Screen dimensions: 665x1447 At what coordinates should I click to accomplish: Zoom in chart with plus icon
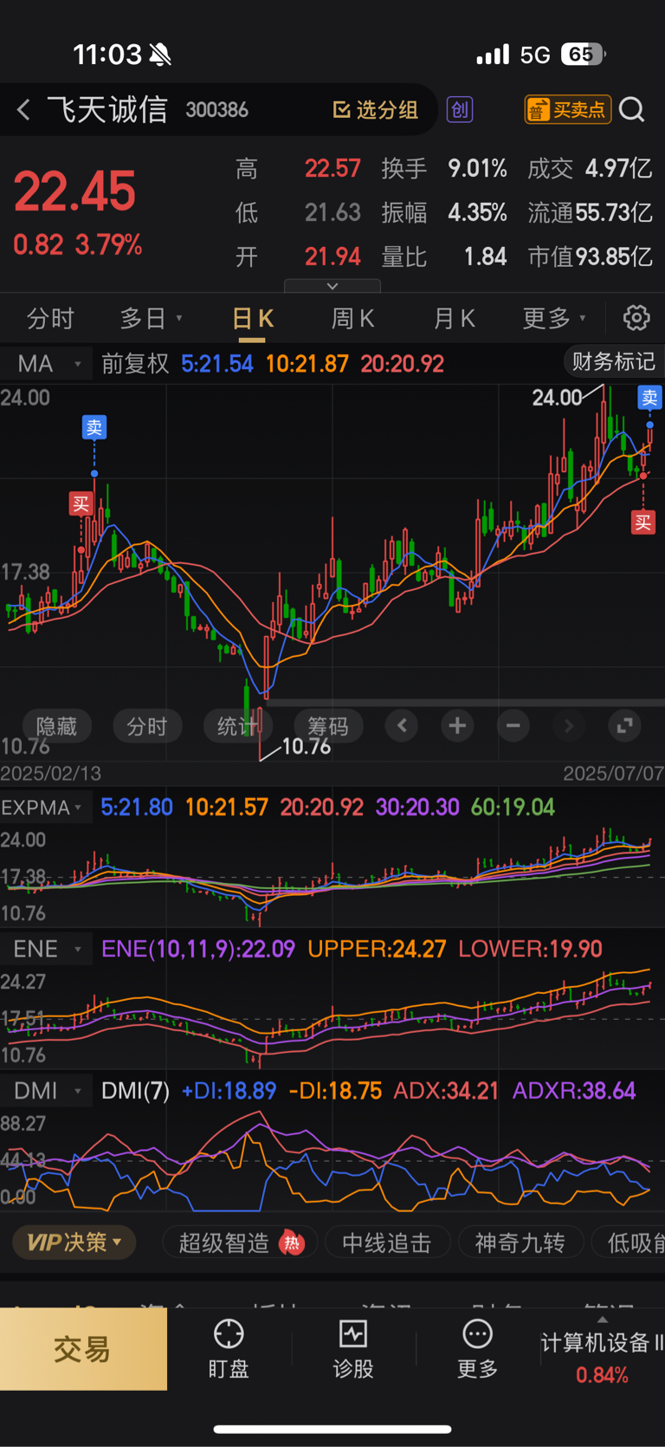[457, 726]
